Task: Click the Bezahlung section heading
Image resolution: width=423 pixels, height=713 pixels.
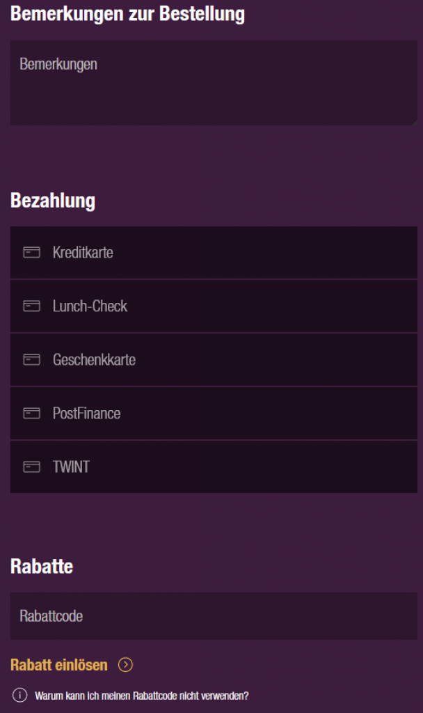Action: [x=53, y=201]
